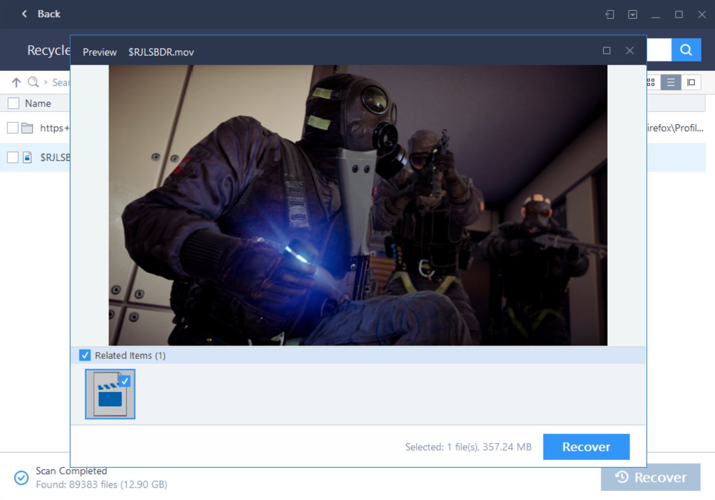Uncheck the Related Items checkbox
This screenshot has width=715, height=500.
pyautogui.click(x=85, y=355)
